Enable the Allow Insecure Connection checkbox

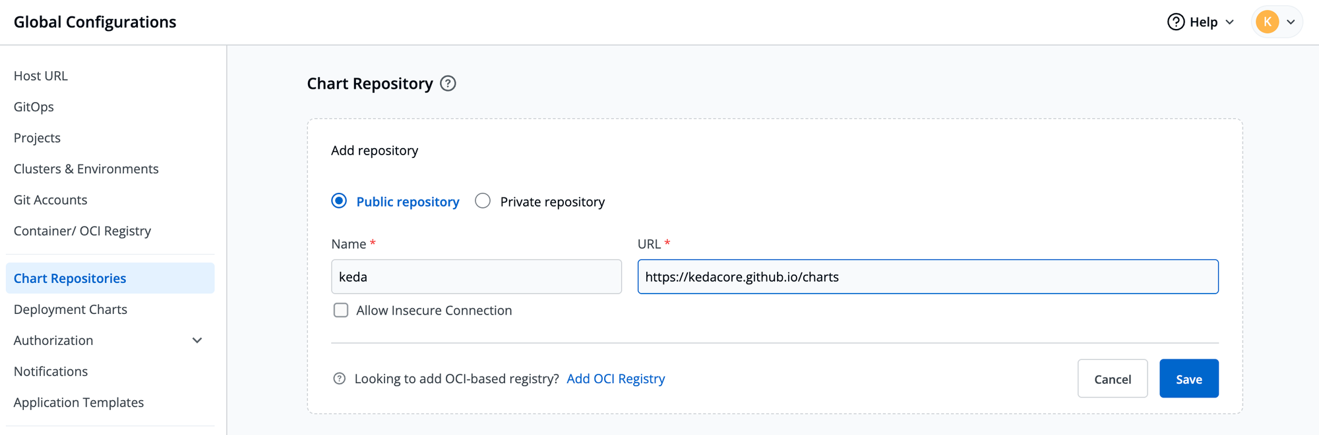(341, 310)
